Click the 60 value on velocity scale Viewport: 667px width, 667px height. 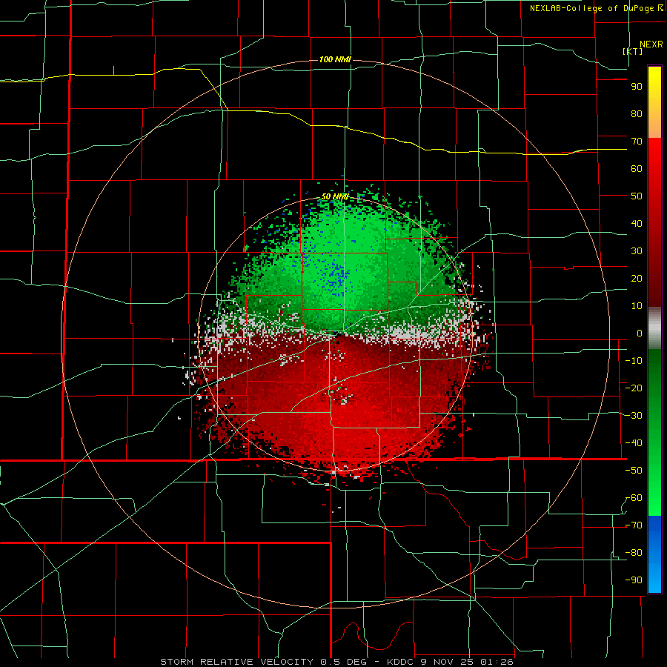(x=637, y=168)
